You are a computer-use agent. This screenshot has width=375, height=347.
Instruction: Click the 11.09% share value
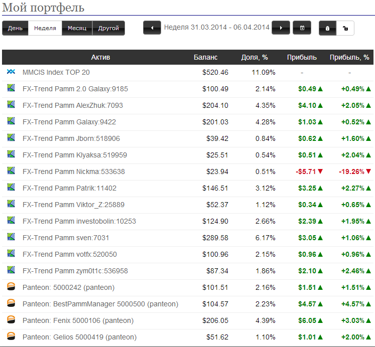264,72
